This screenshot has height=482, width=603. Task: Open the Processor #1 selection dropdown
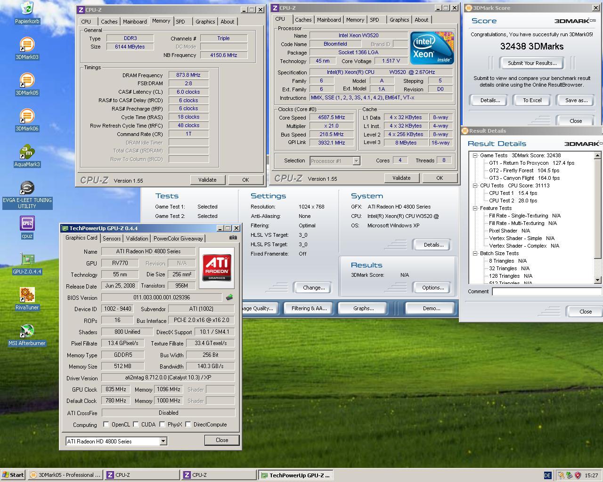click(x=356, y=161)
